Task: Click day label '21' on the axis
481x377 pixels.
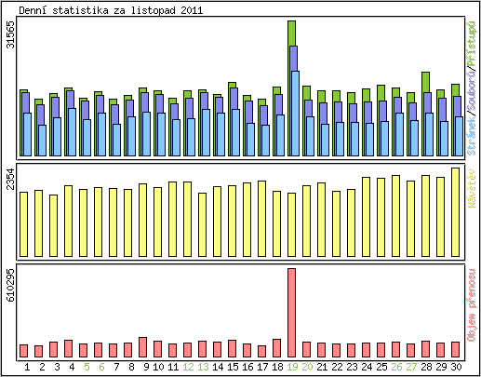Action: click(x=322, y=367)
